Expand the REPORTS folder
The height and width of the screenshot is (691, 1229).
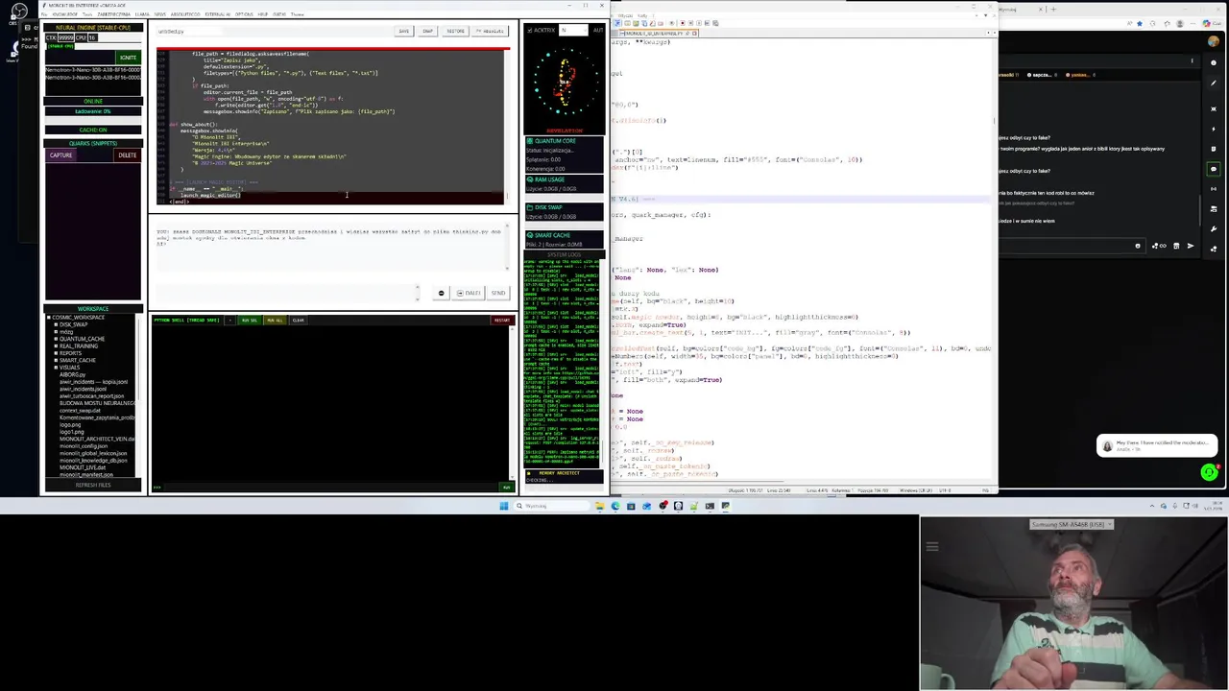pos(56,353)
